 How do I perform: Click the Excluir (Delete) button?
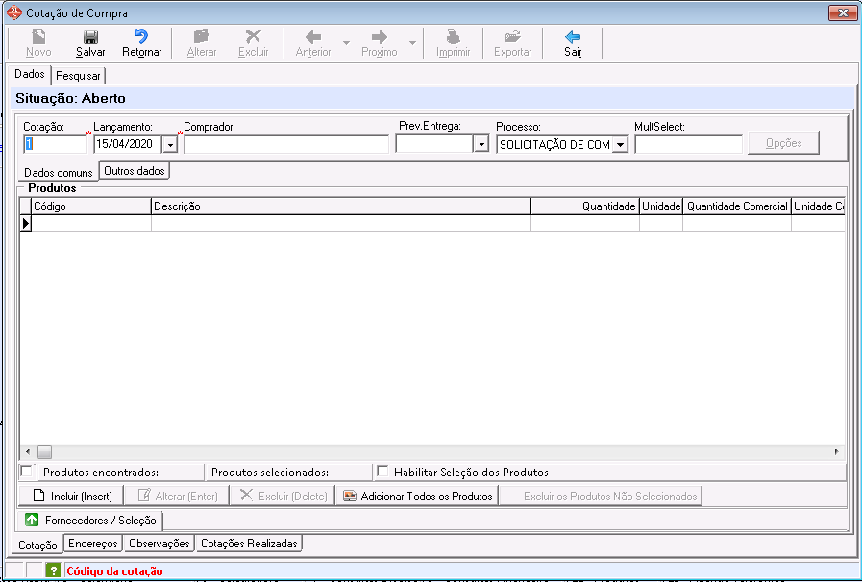tap(283, 496)
